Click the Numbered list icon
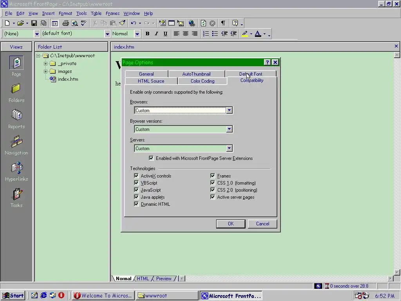Image resolution: width=401 pixels, height=301 pixels. (x=206, y=34)
